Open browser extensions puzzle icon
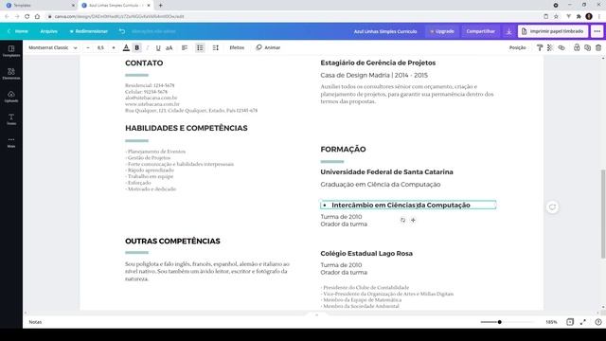The width and height of the screenshot is (606, 341). pos(579,16)
